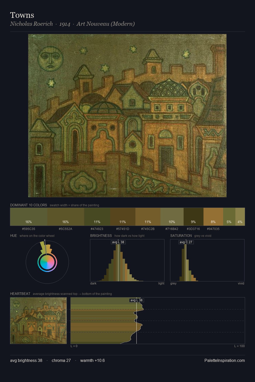This screenshot has height=382, width=255.
Task: Click the main Towns painting image
Action: [x=127, y=116]
